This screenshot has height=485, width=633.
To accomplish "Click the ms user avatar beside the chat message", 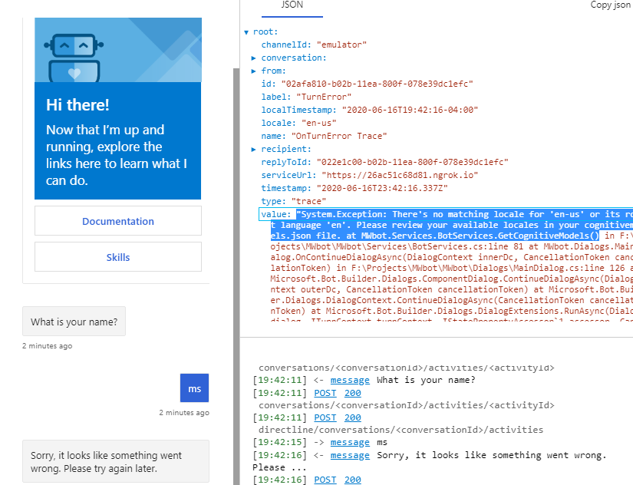I will click(194, 388).
